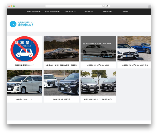Screen dimensions: 158x134
Task: Click the 金融車なび site title
Action: [x=26, y=25]
